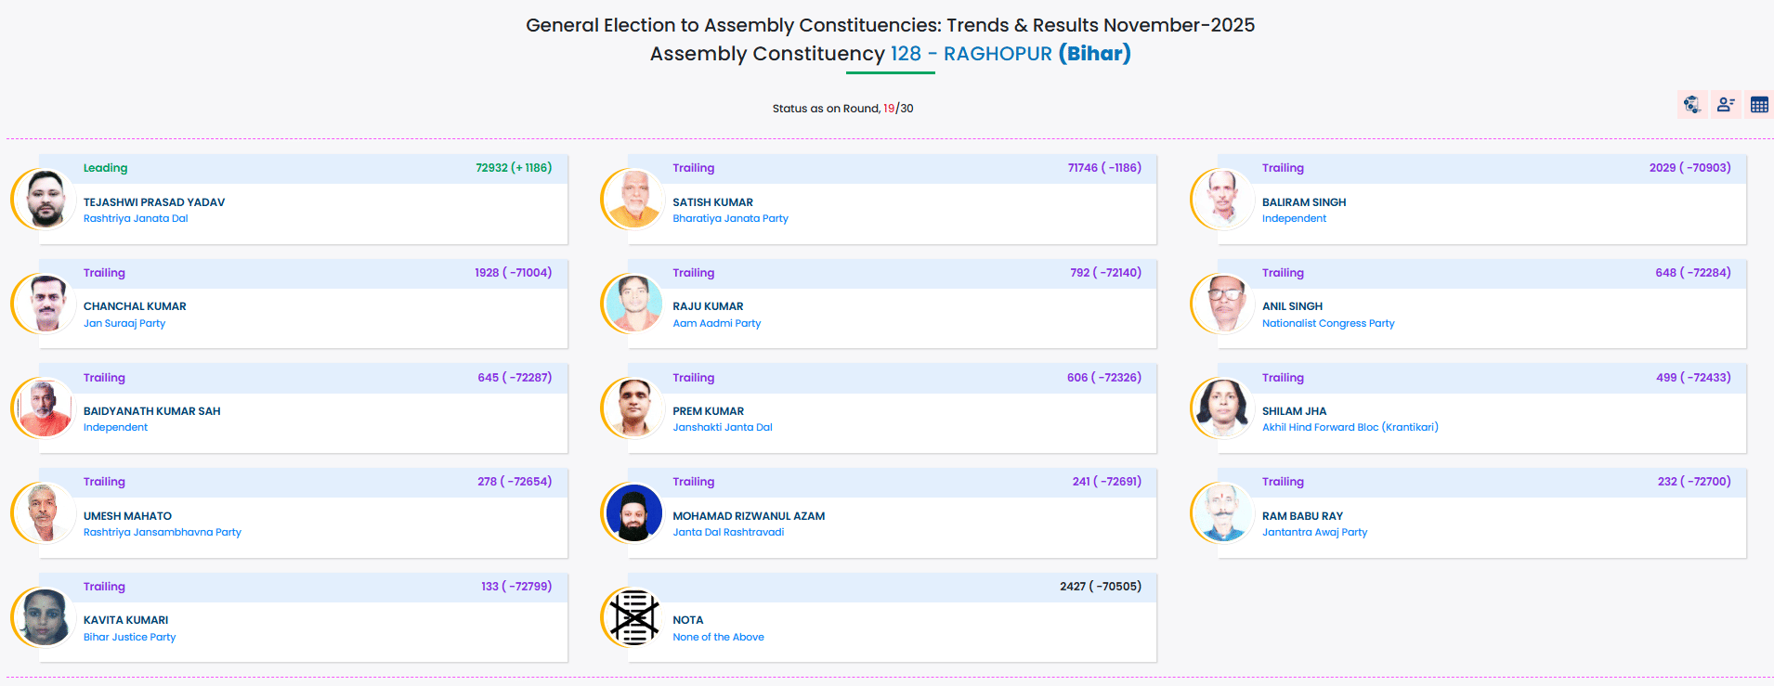Image resolution: width=1774 pixels, height=686 pixels.
Task: Select the RAM BABU RAY card name
Action: point(1302,516)
